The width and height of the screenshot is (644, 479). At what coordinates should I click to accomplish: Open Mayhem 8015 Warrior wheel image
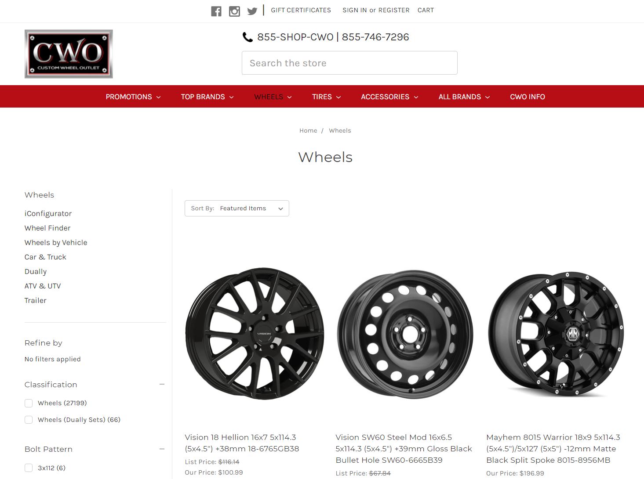[x=556, y=334]
